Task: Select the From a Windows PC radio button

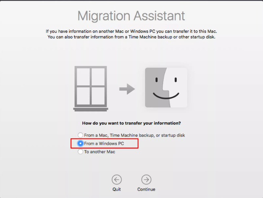Action: (x=80, y=143)
